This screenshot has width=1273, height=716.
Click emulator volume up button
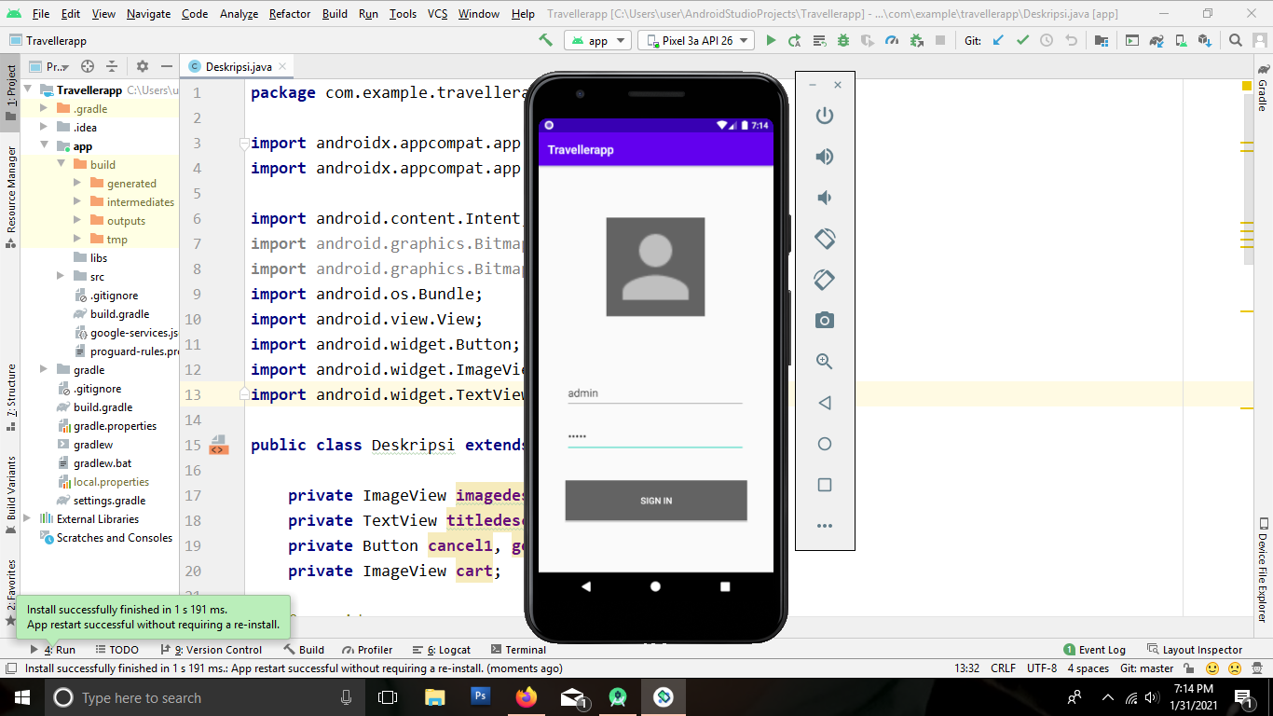point(824,157)
